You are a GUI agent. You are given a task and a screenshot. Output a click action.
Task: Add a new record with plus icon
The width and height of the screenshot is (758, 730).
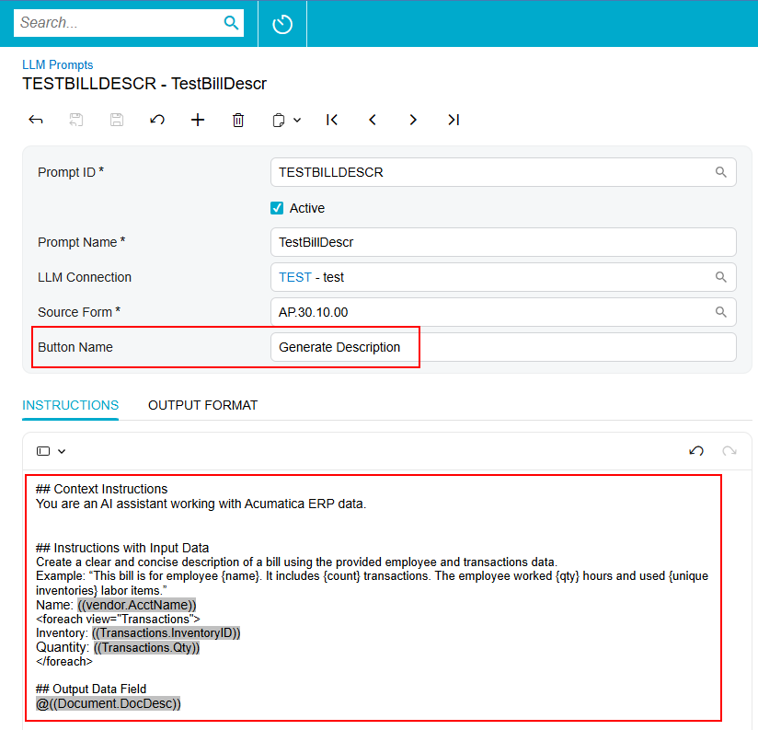click(x=198, y=120)
